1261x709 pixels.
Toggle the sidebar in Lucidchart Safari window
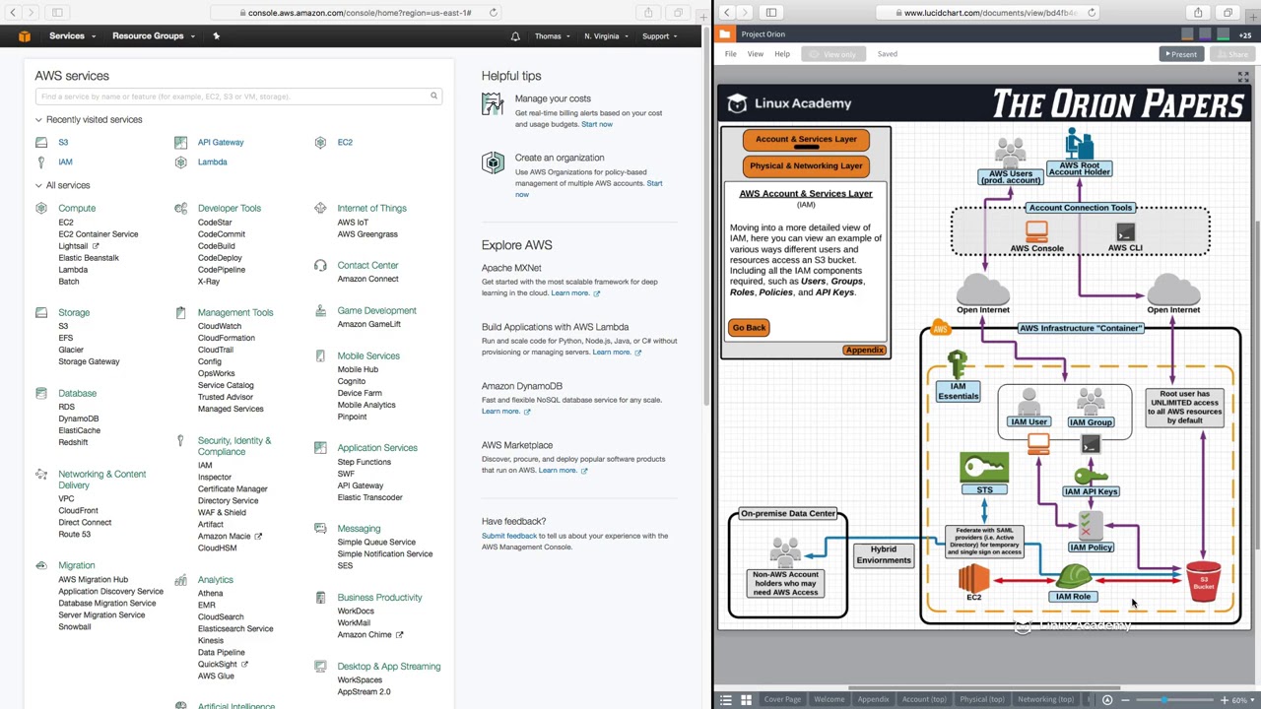tap(771, 13)
